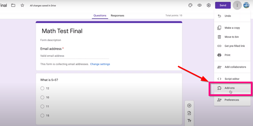Click the import questions icon
The image size is (253, 126).
(x=189, y=113)
